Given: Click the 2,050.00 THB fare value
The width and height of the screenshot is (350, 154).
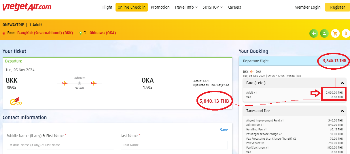Looking at the screenshot, I should tap(334, 93).
